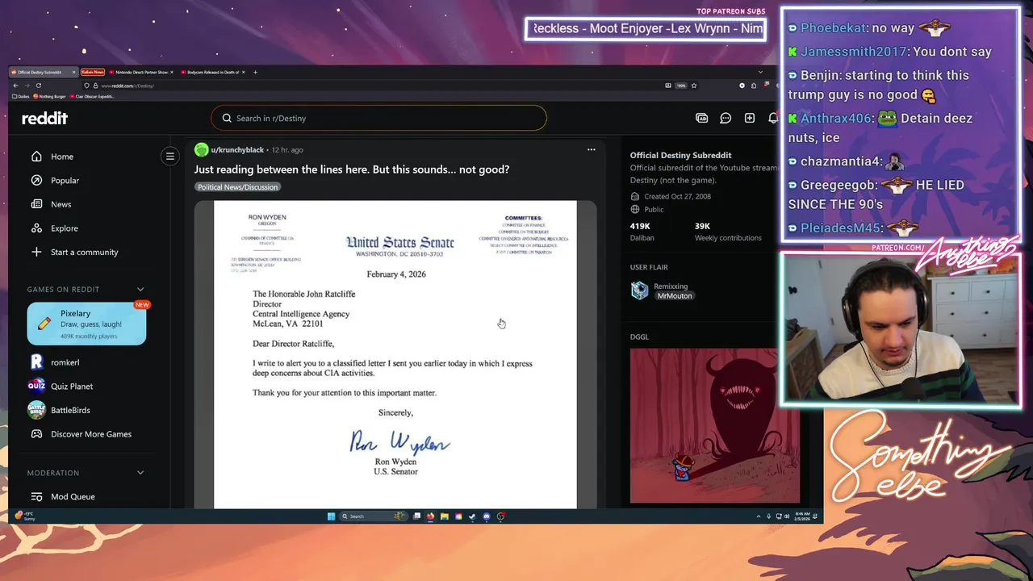
Task: Click the 100% zoom level indicator
Action: (681, 86)
